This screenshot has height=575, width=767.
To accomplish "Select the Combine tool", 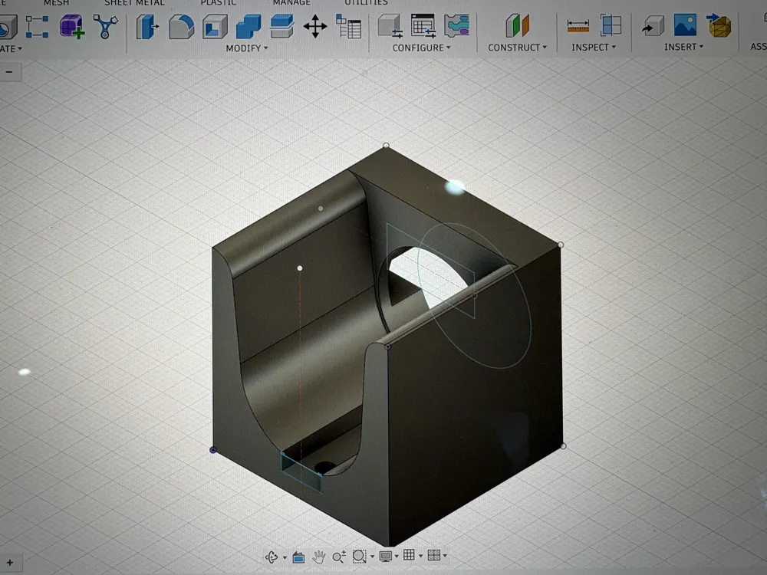I will (x=249, y=26).
